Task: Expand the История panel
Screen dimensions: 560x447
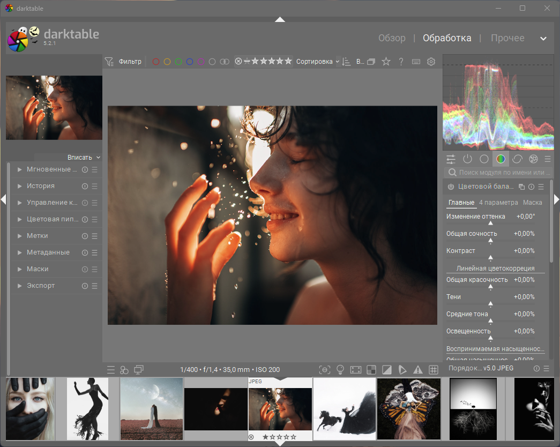Action: (41, 186)
